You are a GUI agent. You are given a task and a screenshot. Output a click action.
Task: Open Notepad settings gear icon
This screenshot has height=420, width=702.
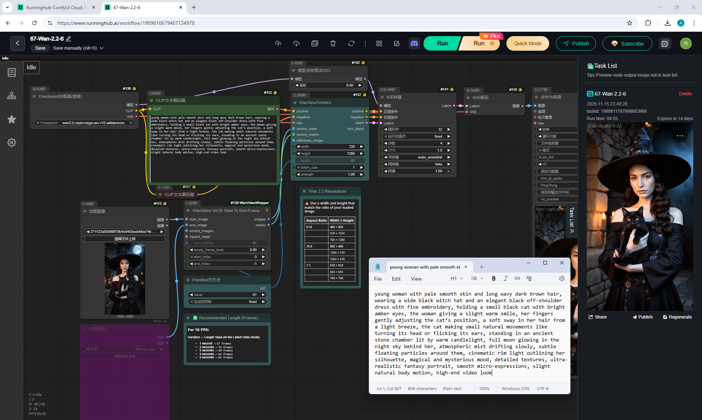pyautogui.click(x=562, y=278)
